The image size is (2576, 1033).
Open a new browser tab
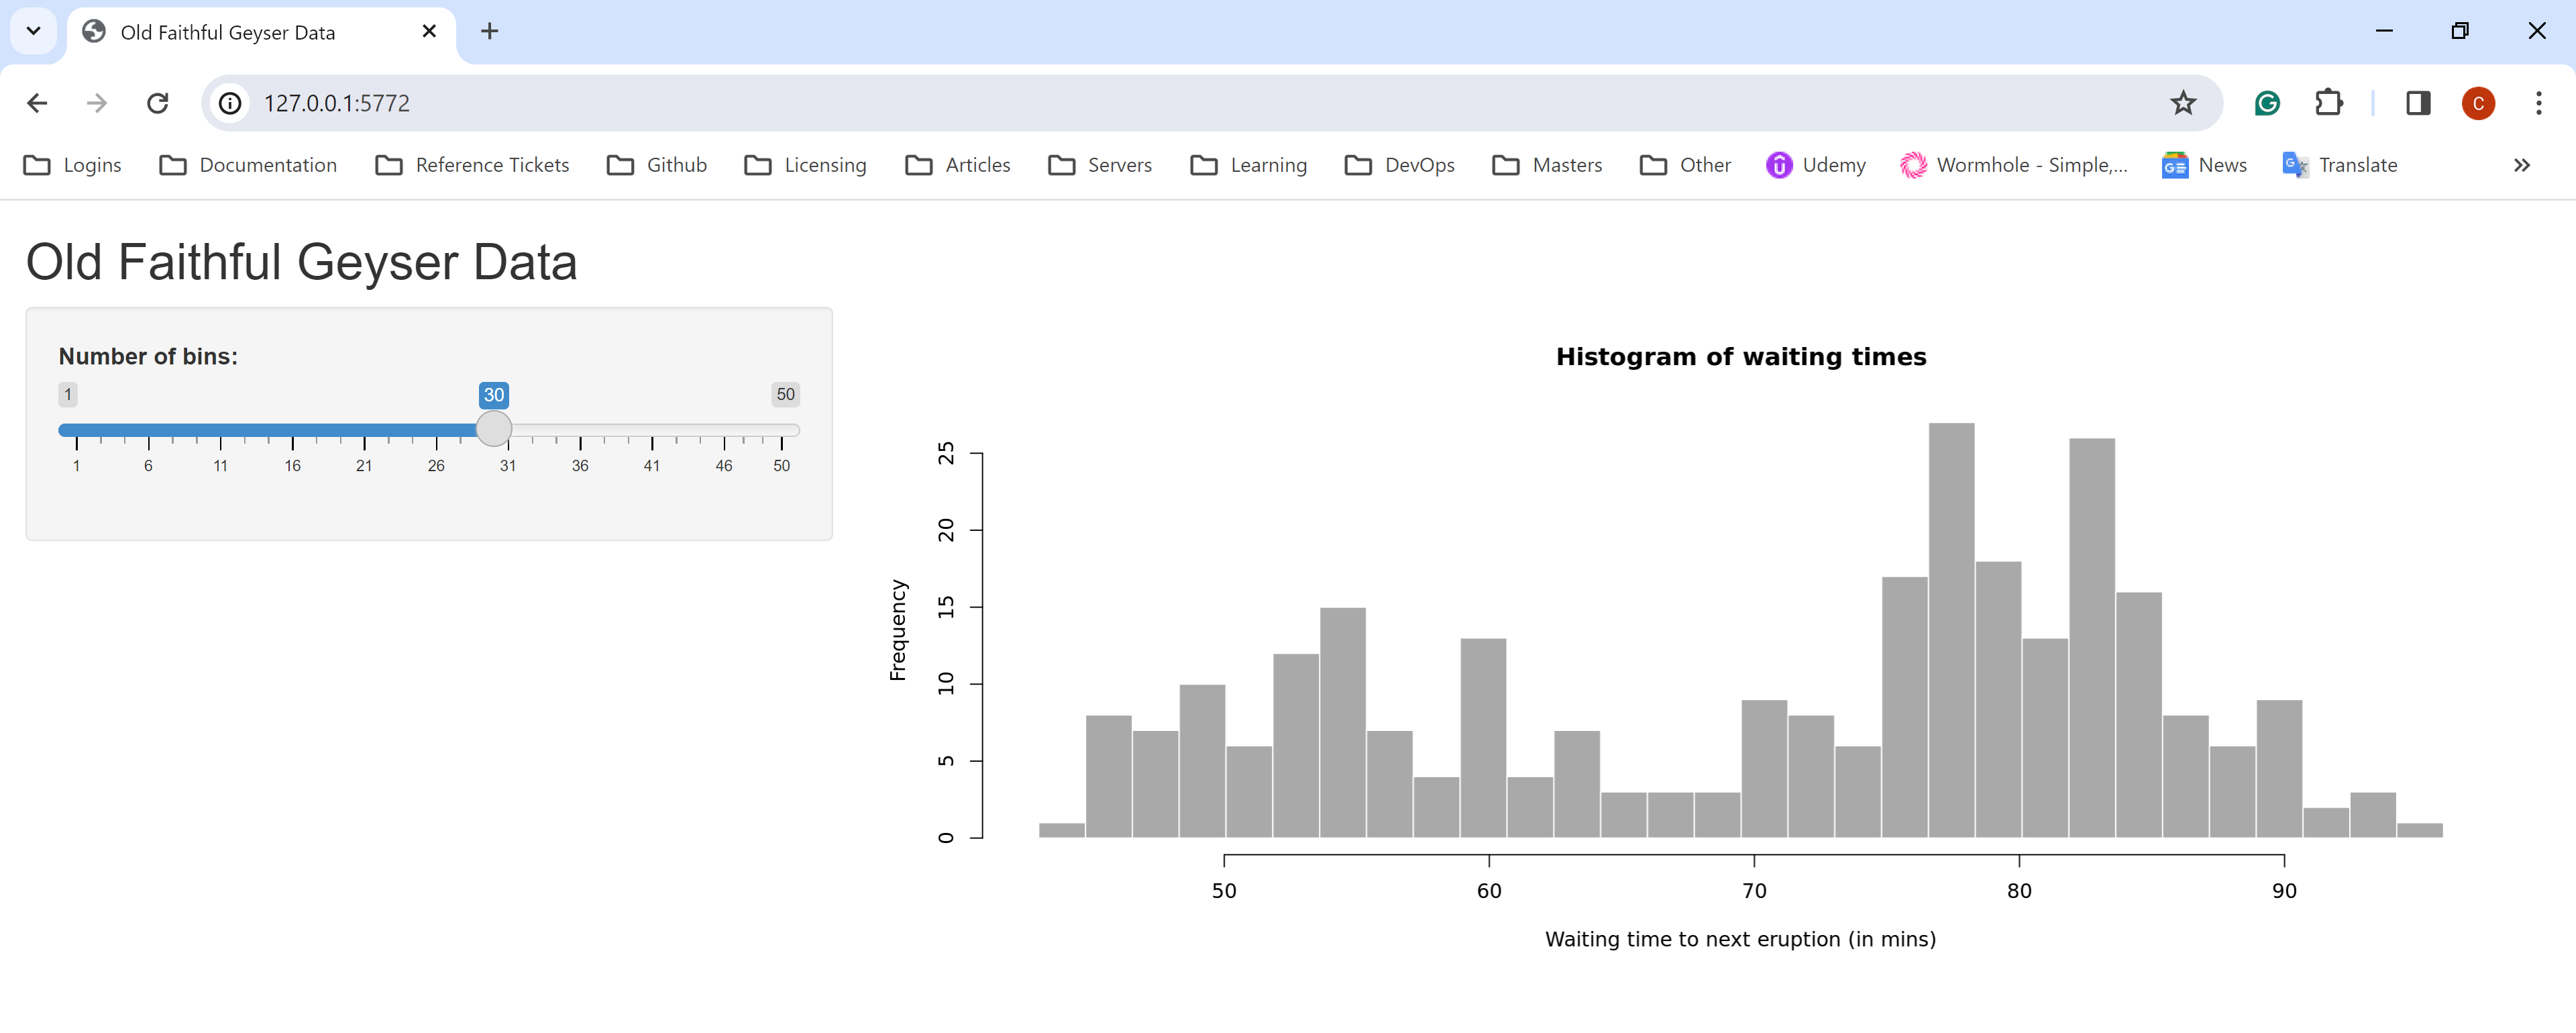[x=489, y=31]
